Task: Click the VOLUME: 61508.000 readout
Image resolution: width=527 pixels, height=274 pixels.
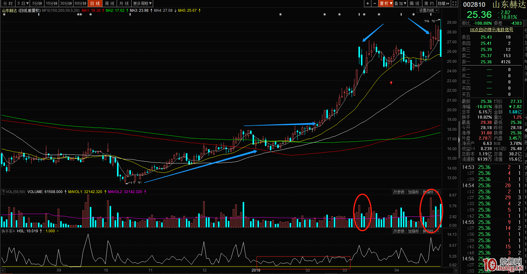Action: point(45,192)
